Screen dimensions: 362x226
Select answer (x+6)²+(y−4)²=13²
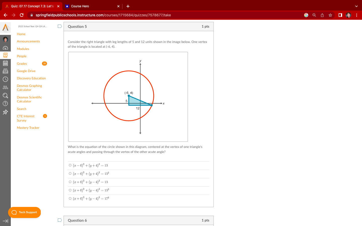point(70,190)
